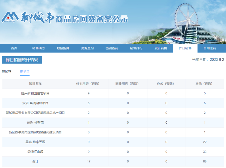Click the 累计销售 navigation item

click(x=161, y=48)
